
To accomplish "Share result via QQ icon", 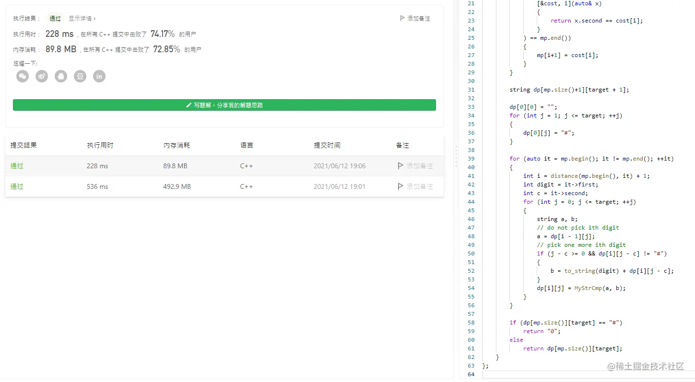I will click(x=61, y=76).
